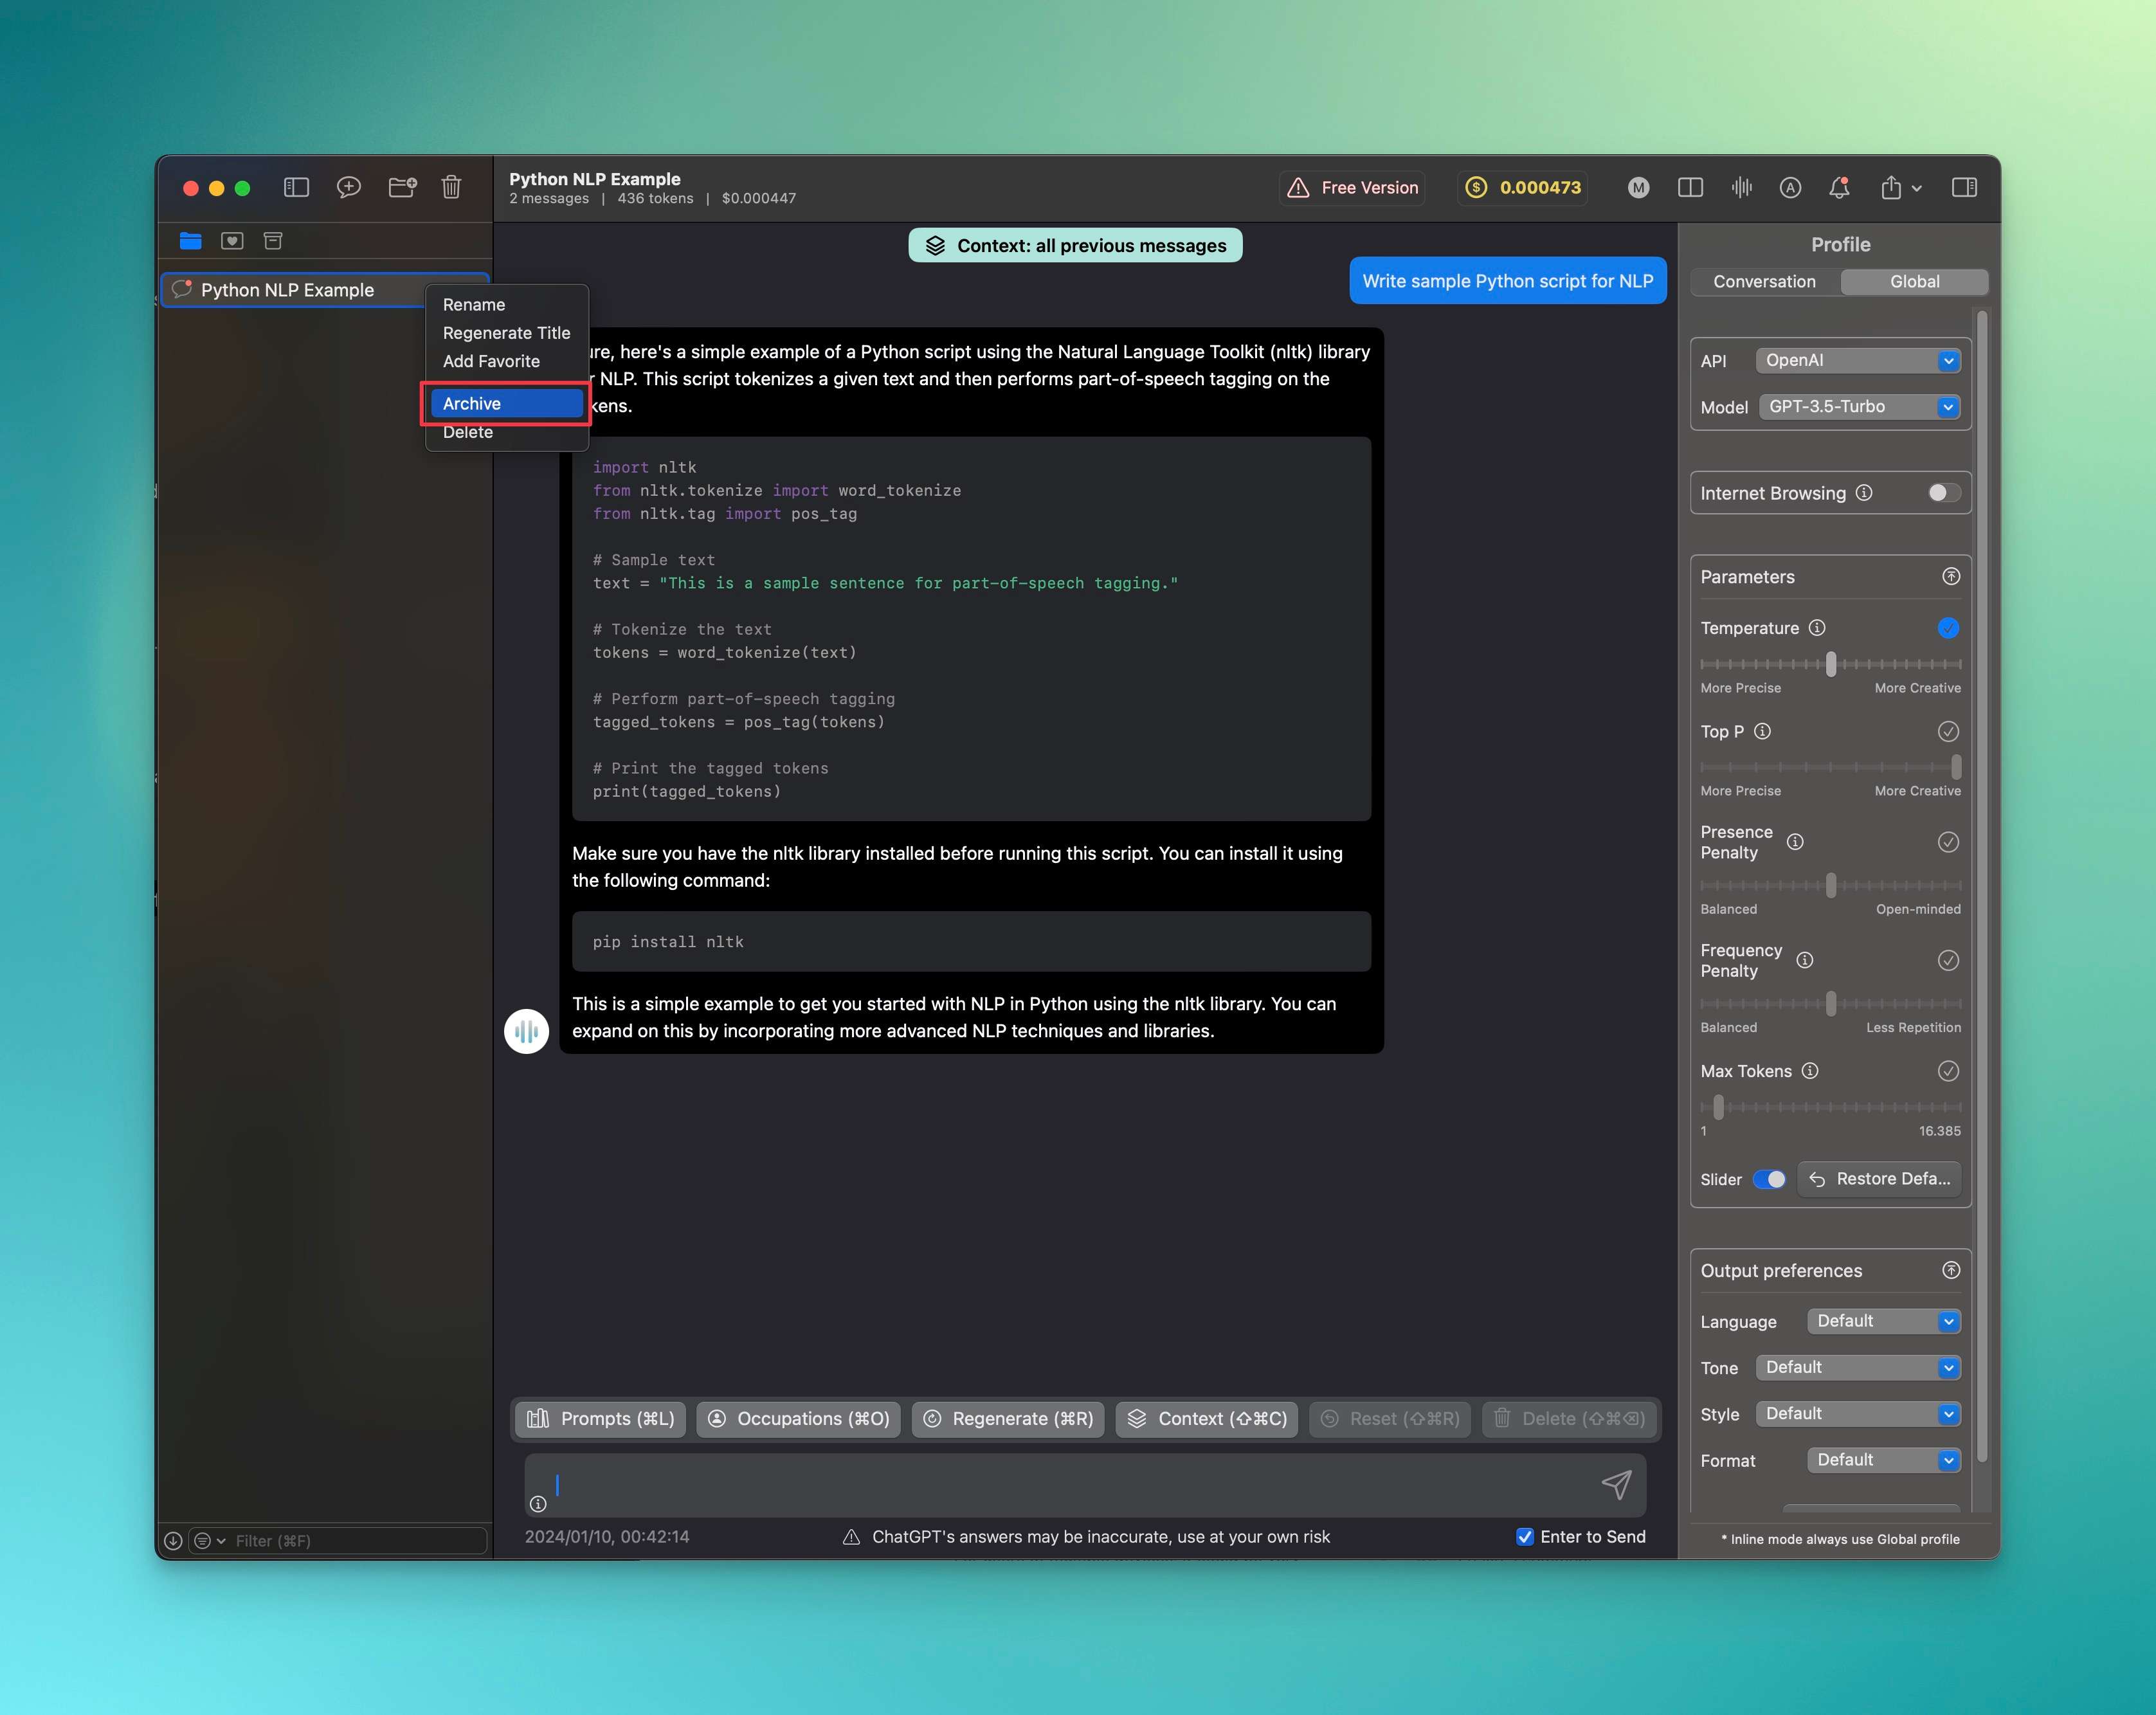Image resolution: width=2156 pixels, height=1715 pixels.
Task: Turn off the Slider switch
Action: tap(1769, 1179)
